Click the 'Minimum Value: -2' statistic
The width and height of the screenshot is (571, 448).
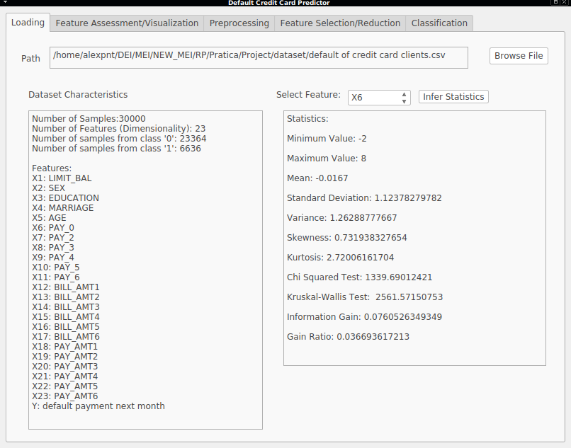[x=327, y=139]
